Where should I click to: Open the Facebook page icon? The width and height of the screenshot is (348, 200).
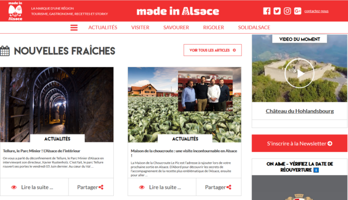[x=267, y=11]
